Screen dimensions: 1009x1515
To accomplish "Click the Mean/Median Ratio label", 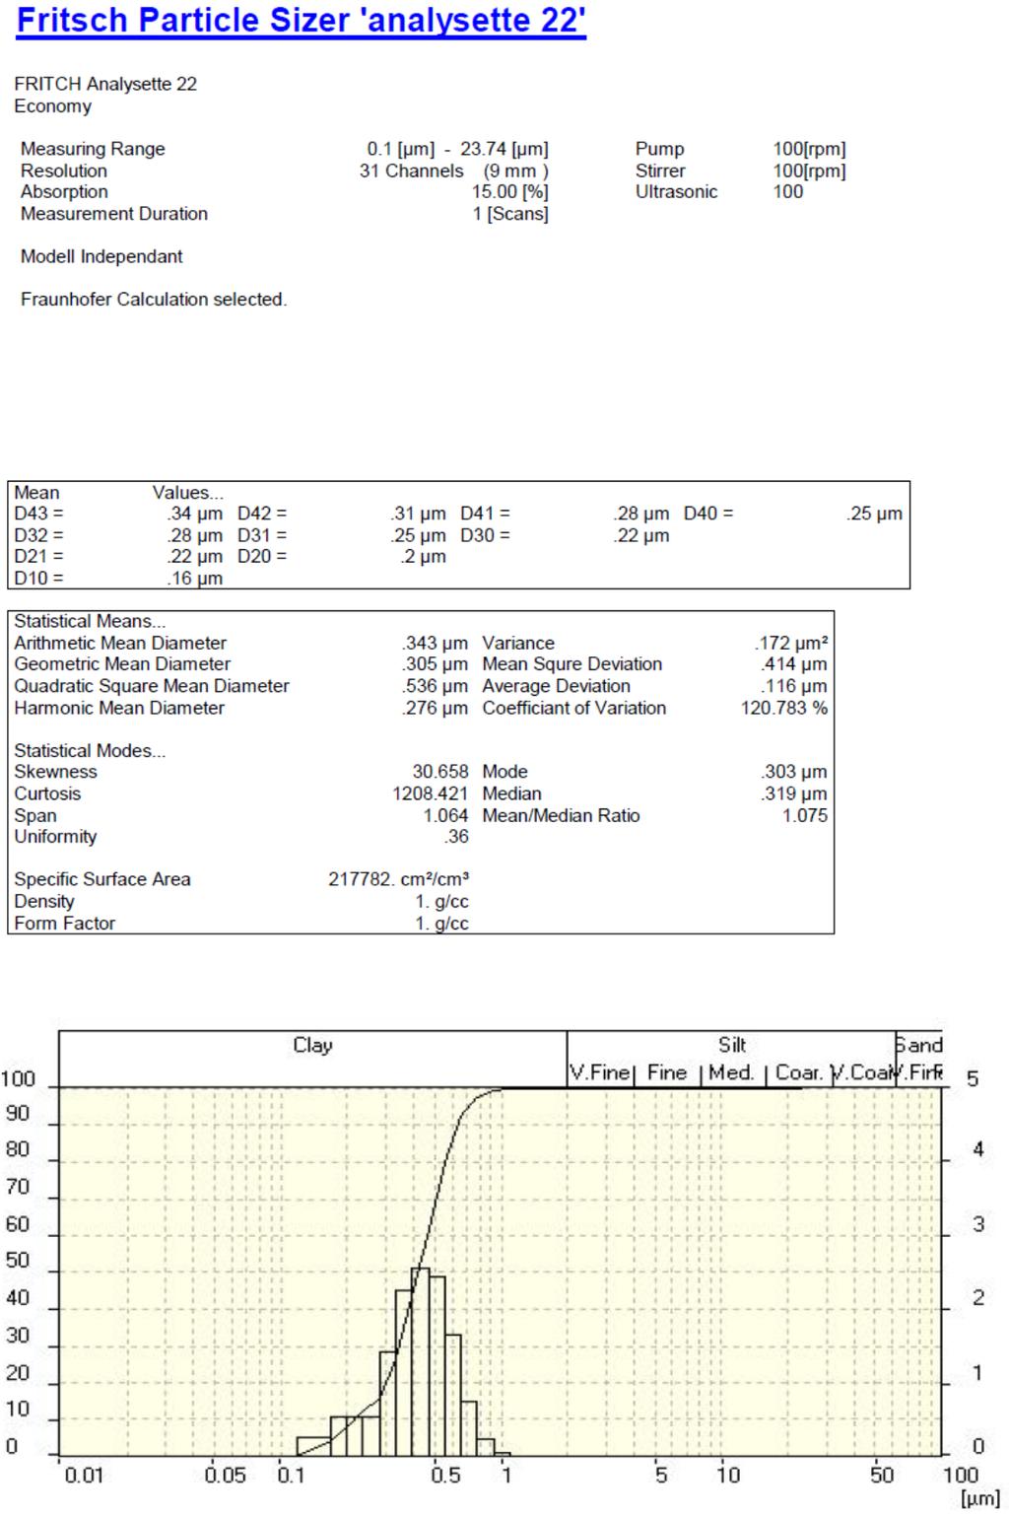I will (x=561, y=815).
